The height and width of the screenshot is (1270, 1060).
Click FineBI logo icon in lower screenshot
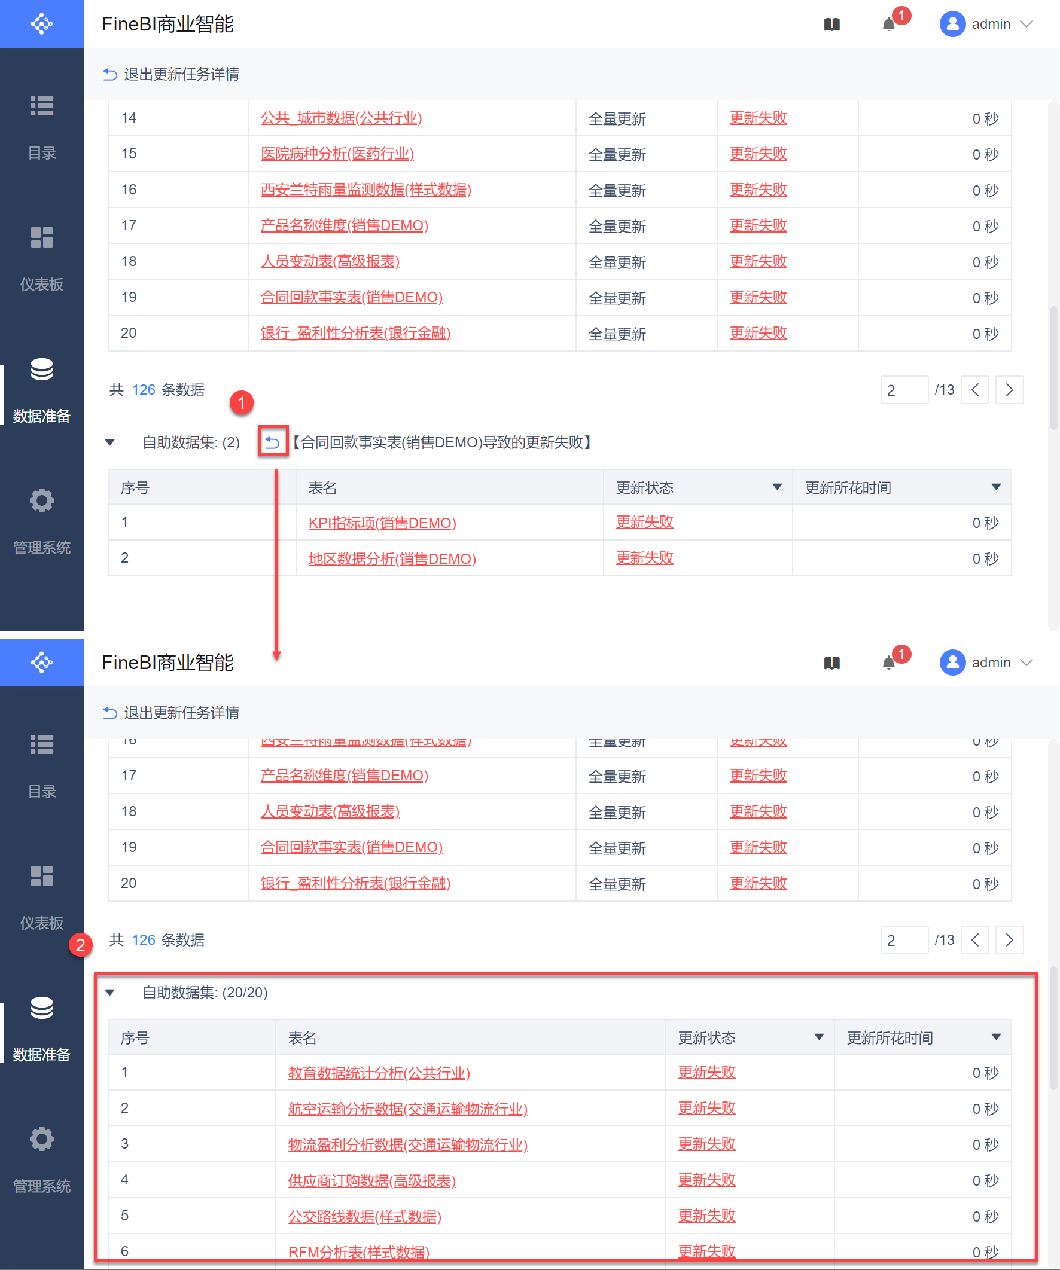tap(42, 663)
